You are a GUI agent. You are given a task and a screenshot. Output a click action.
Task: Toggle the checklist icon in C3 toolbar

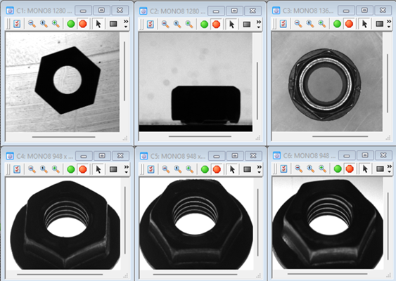(x=283, y=24)
